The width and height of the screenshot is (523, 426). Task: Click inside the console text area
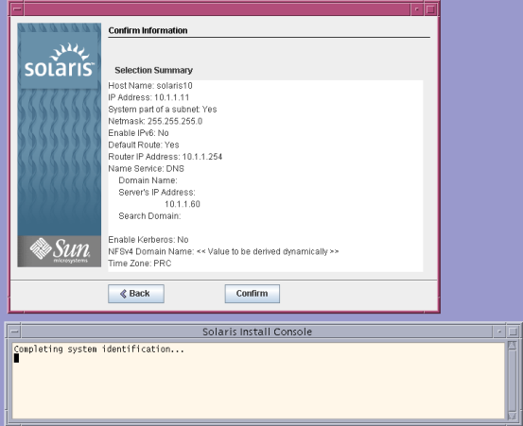click(x=258, y=381)
